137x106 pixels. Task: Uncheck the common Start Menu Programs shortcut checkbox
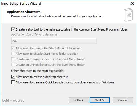click(13, 29)
